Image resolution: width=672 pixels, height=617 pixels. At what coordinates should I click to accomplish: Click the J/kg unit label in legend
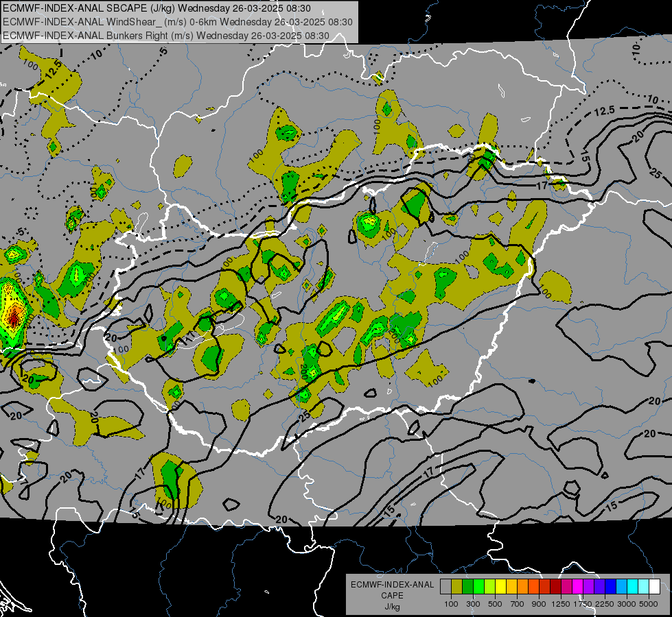click(392, 607)
